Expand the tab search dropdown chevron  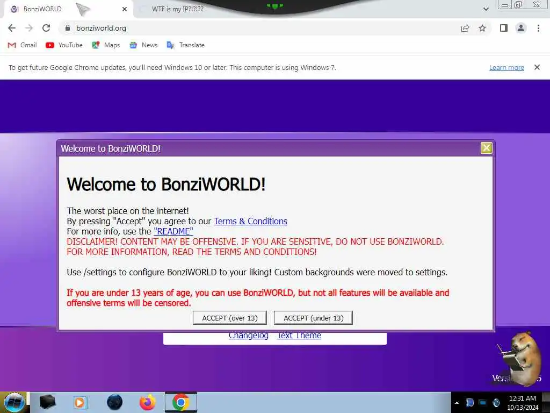click(x=486, y=9)
